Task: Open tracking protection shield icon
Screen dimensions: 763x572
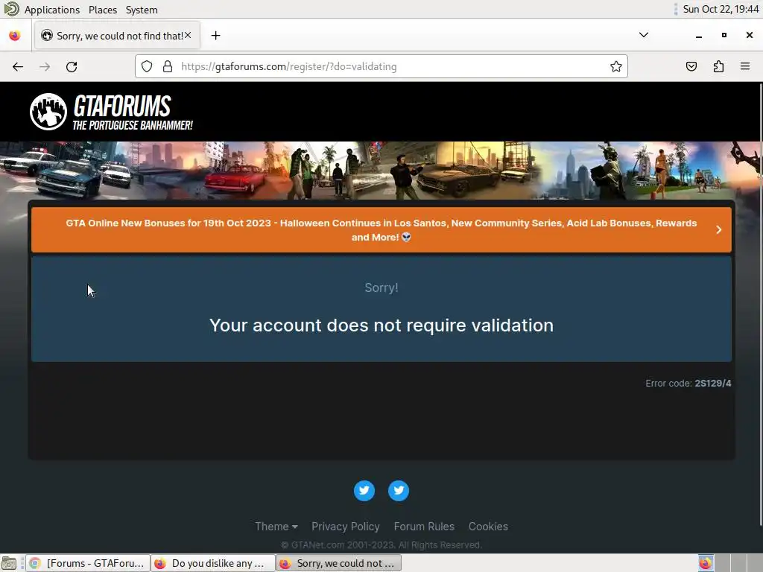Action: point(147,66)
